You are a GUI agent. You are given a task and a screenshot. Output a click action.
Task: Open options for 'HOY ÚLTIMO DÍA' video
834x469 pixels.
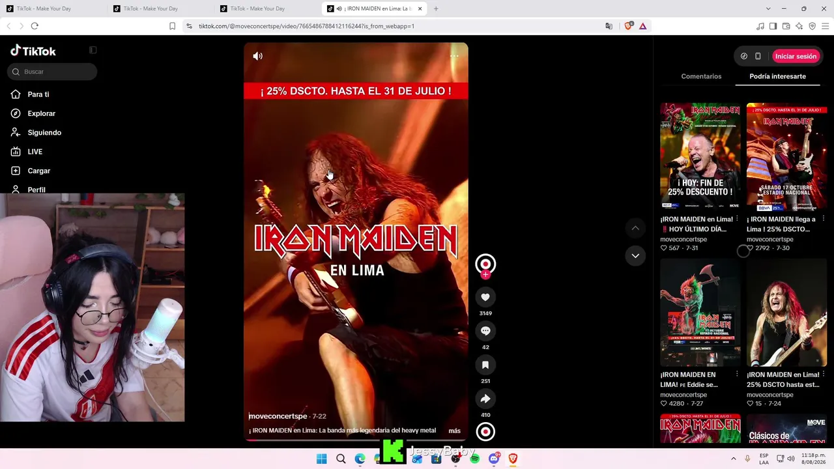[x=737, y=219]
